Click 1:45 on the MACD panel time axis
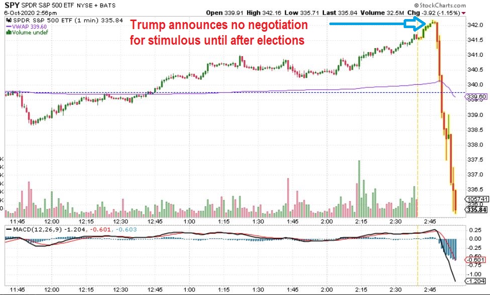 pos(293,289)
